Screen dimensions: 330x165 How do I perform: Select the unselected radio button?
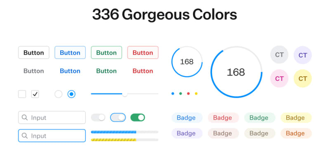click(59, 94)
